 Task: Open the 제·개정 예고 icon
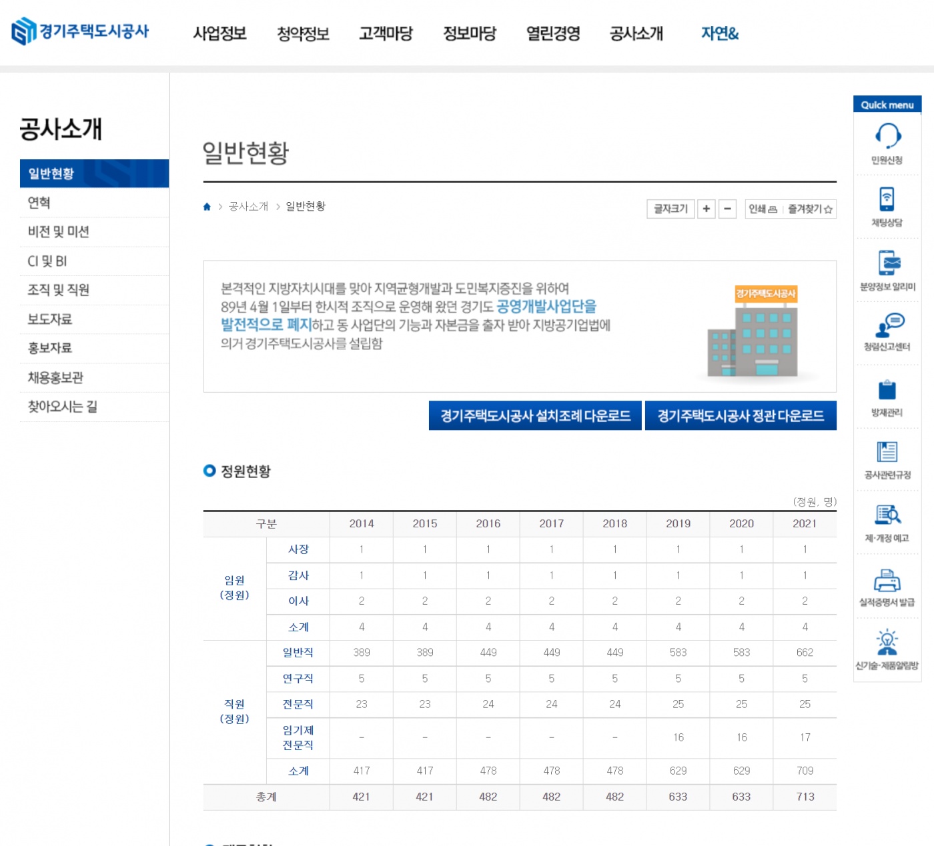[887, 515]
